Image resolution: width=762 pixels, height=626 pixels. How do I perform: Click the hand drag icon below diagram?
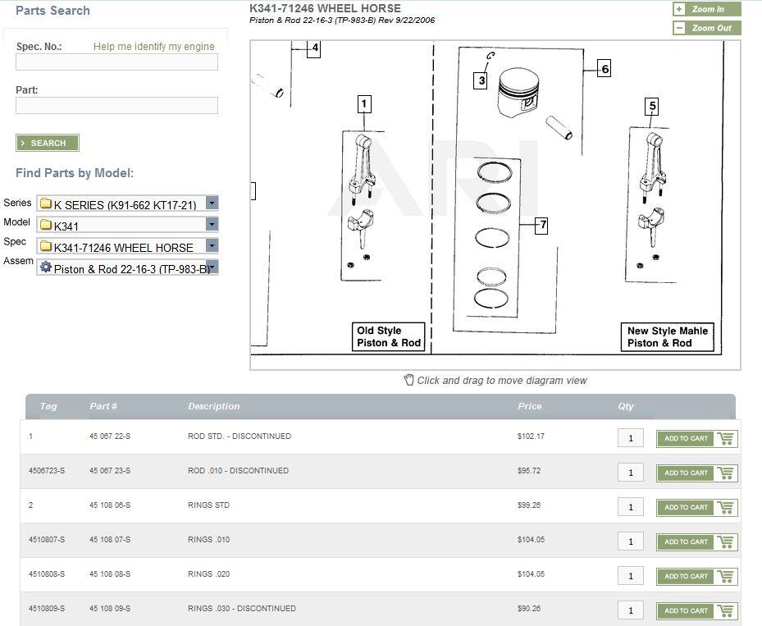pyautogui.click(x=409, y=380)
